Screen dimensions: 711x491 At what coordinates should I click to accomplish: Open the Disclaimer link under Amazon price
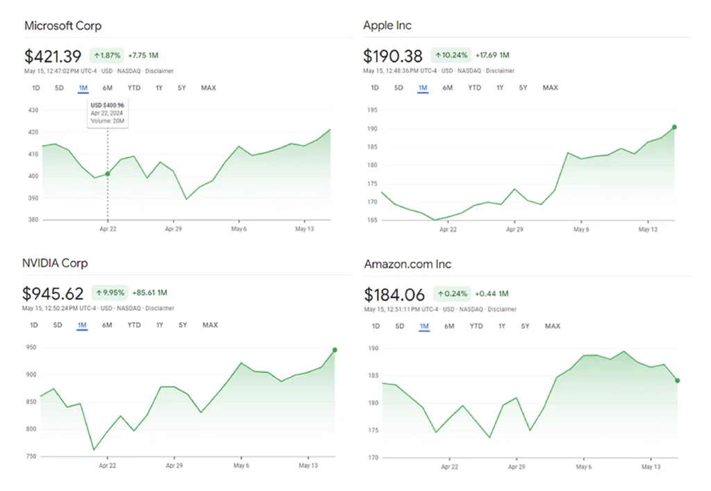[502, 309]
